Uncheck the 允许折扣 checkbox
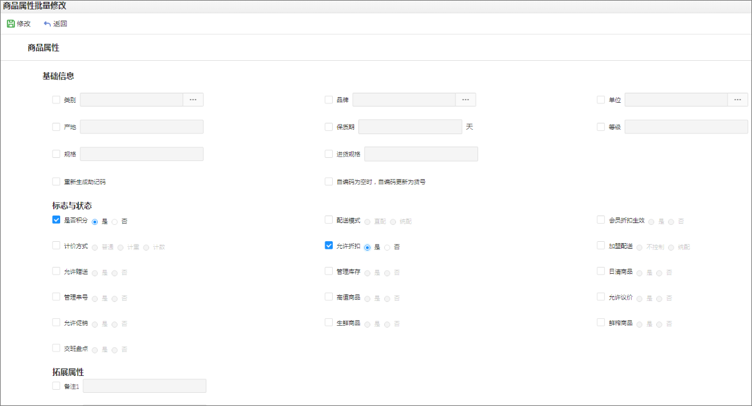Screen dimensions: 752x406 (x=329, y=246)
